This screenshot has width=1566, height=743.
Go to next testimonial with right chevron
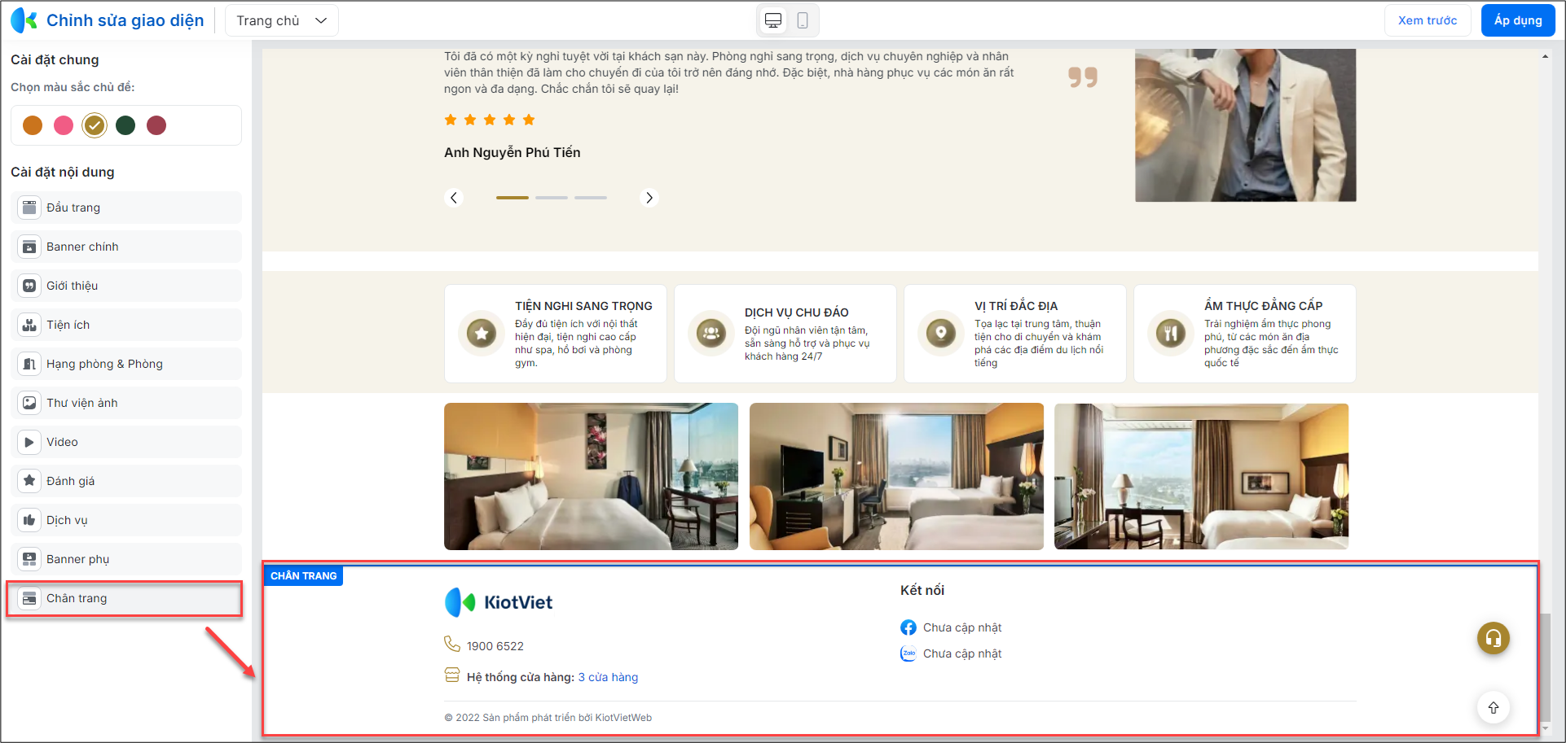tap(649, 198)
